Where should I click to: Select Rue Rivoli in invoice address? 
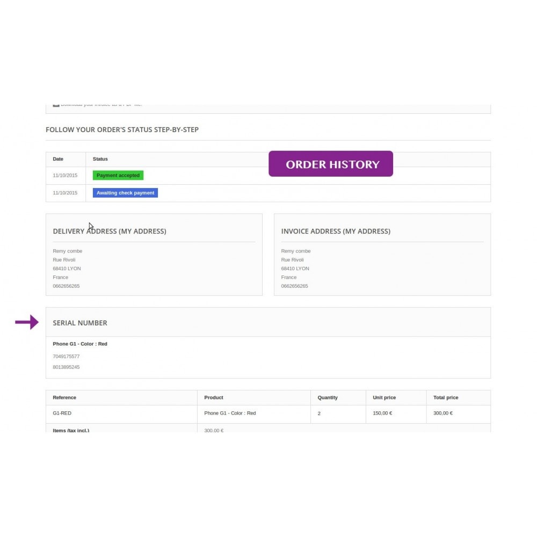coord(293,259)
